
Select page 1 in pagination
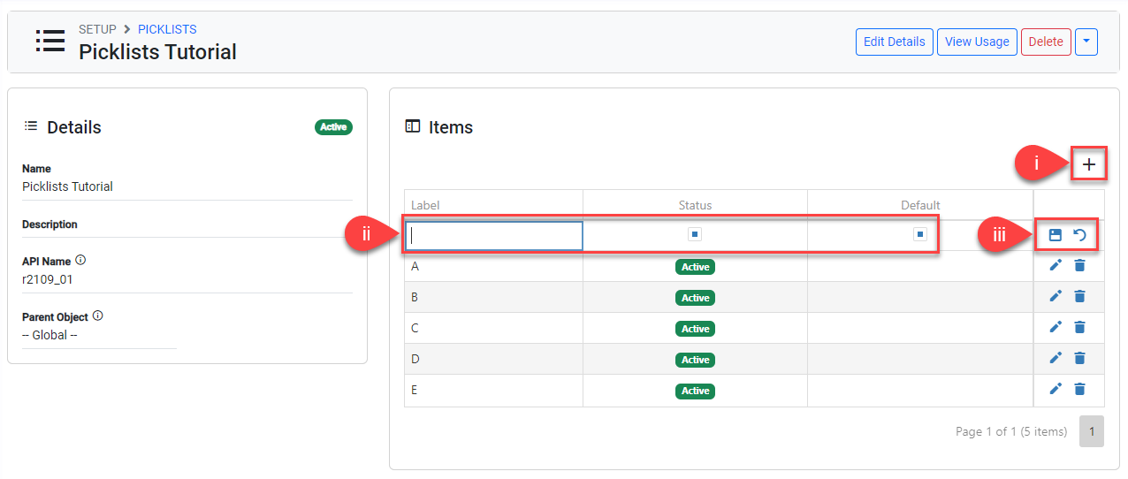click(x=1091, y=431)
